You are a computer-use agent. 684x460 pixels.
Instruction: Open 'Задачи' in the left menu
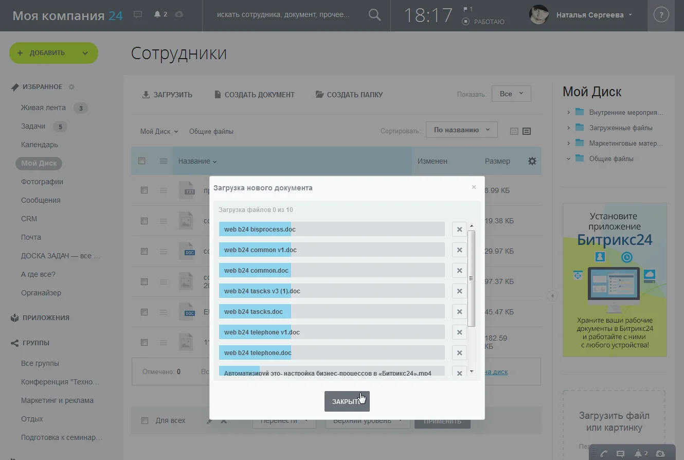tap(33, 126)
